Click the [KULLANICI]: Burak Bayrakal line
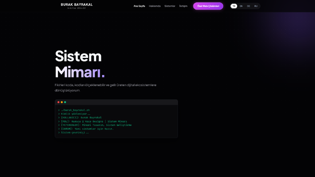 point(80,117)
